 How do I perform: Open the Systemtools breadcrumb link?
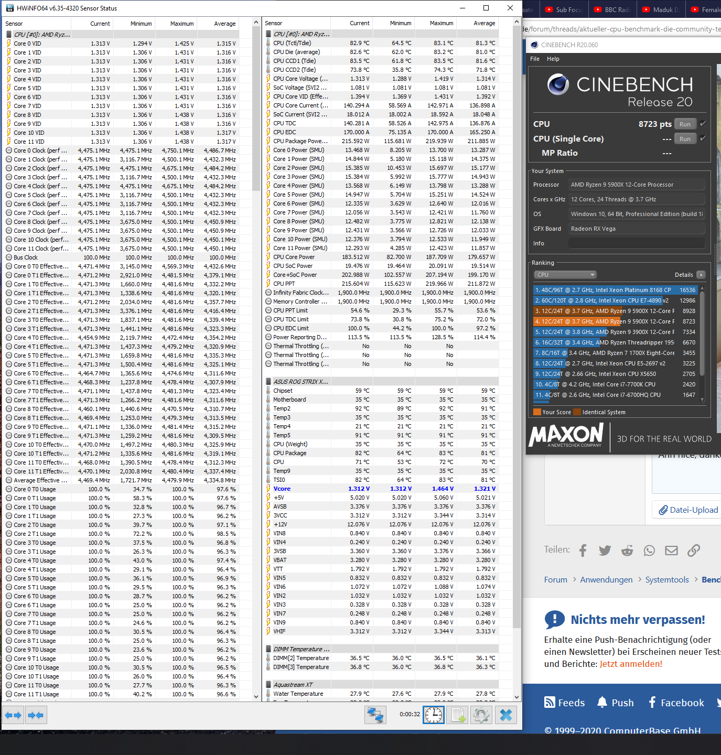click(x=667, y=579)
